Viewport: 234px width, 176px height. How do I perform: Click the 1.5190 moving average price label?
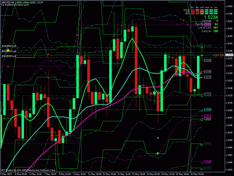click(207, 72)
